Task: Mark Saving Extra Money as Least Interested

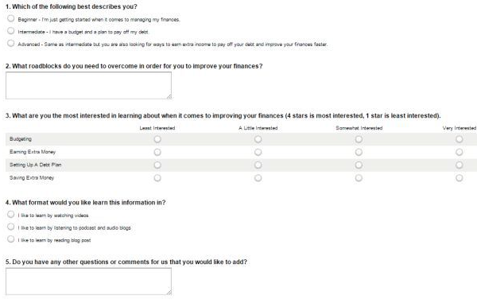Action: [157, 178]
